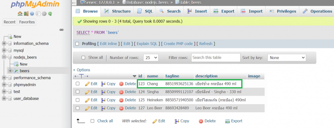334x128 pixels.
Task: Click the log out door icon
Action: (x=26, y=14)
